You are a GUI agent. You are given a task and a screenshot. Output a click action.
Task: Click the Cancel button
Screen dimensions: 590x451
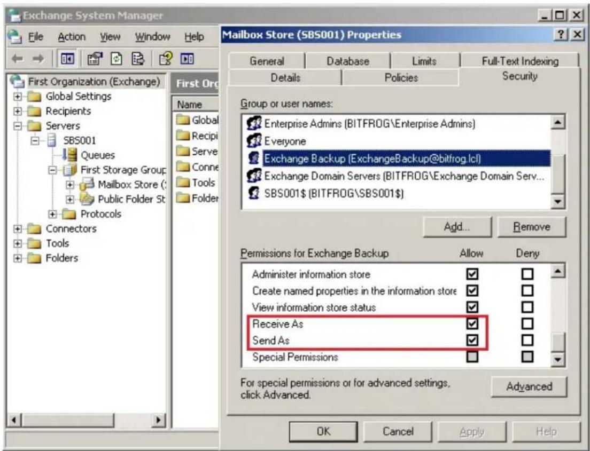pyautogui.click(x=398, y=431)
